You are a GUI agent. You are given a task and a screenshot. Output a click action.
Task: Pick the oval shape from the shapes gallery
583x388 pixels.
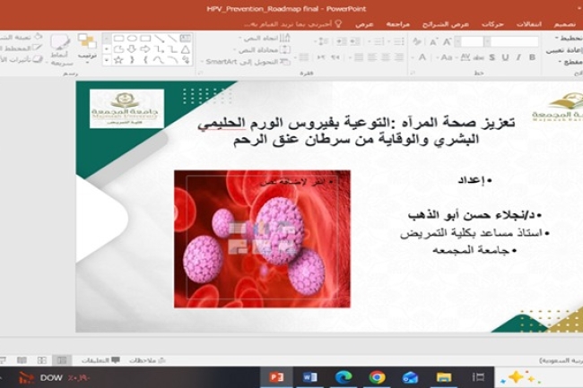click(x=132, y=39)
